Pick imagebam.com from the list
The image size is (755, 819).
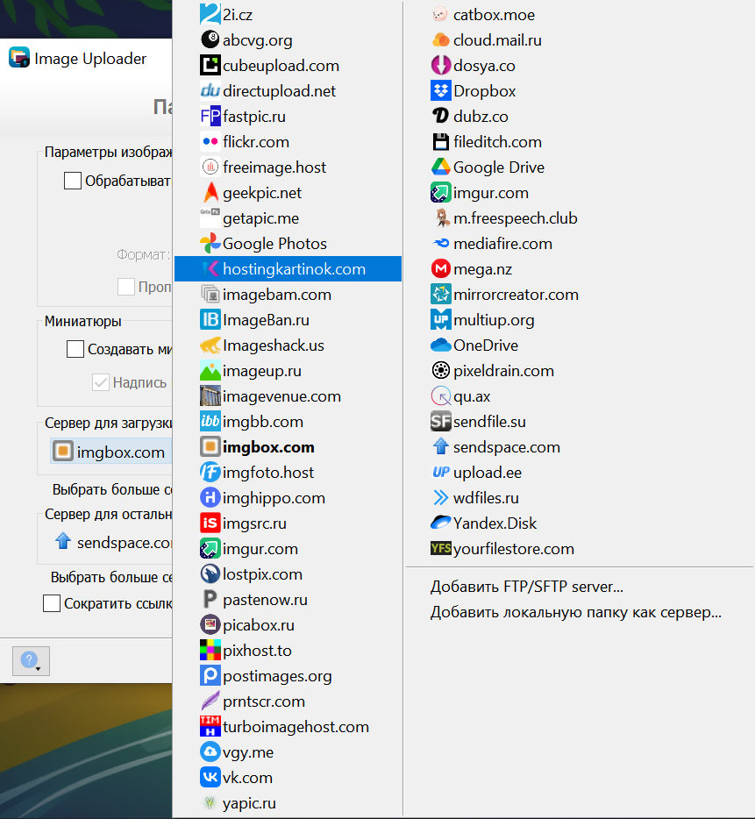(x=288, y=295)
